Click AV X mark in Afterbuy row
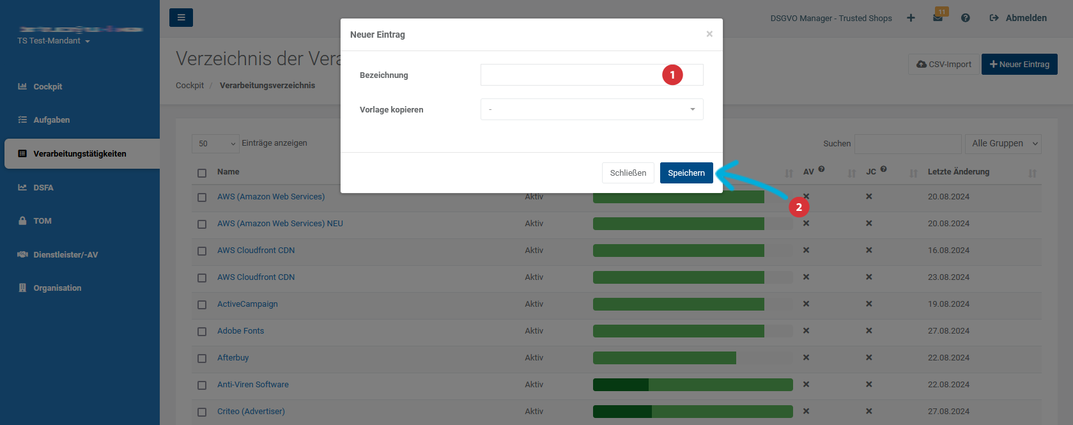Image resolution: width=1073 pixels, height=425 pixels. tap(807, 357)
